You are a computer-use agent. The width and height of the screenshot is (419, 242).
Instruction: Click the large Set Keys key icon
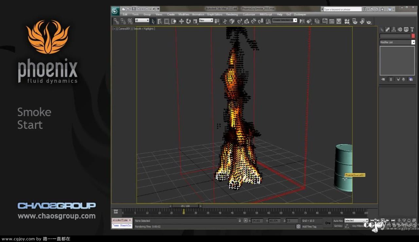click(x=328, y=223)
